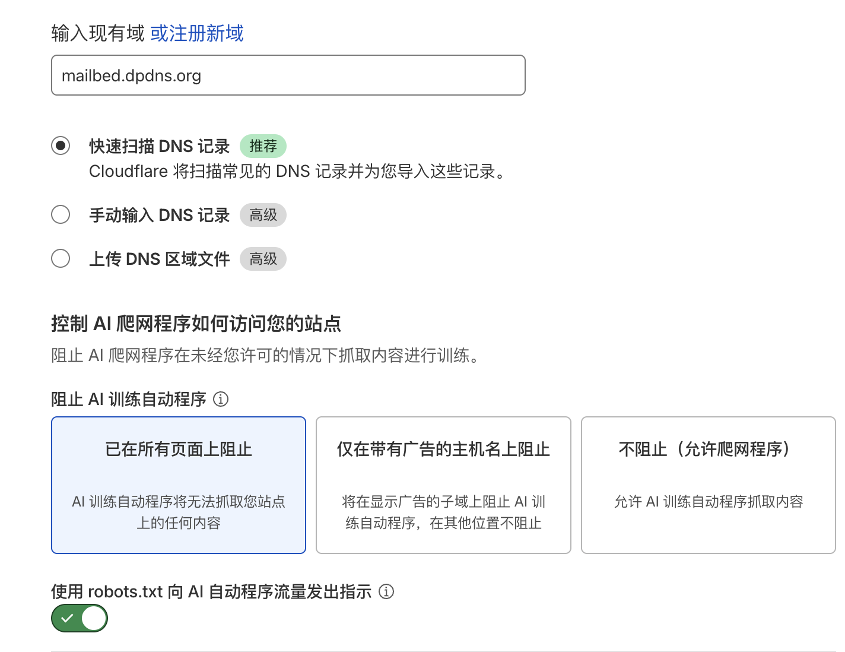Click the 高级 badge next to 手动输入 DNS 记录

(263, 215)
